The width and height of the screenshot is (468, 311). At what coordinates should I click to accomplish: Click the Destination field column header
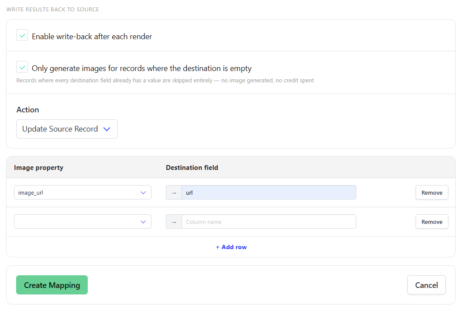point(192,168)
